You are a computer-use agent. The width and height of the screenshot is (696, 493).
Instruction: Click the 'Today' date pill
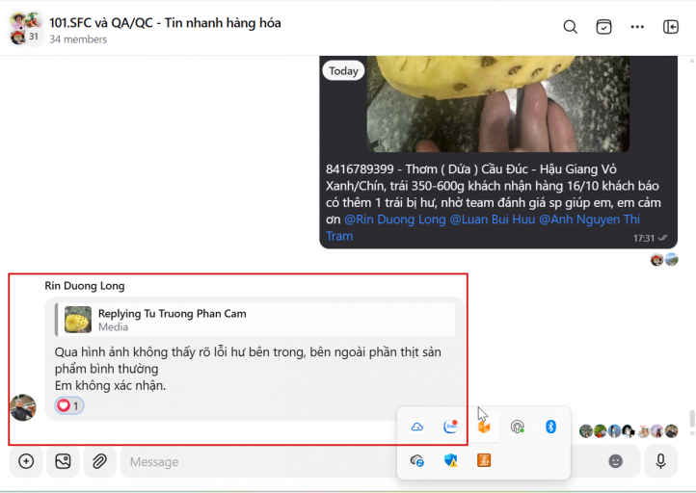click(343, 71)
